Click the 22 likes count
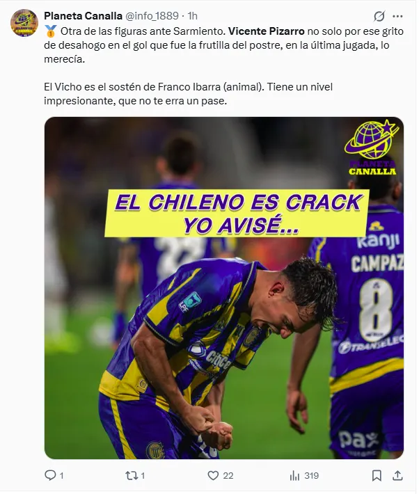The image size is (419, 494). pos(228,476)
